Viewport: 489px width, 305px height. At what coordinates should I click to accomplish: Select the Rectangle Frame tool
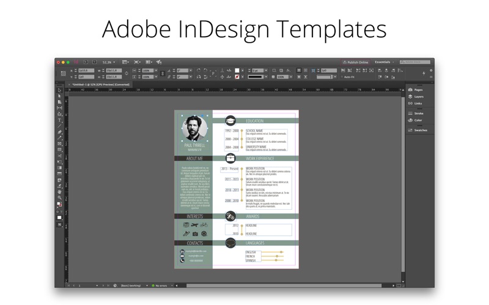(x=59, y=144)
